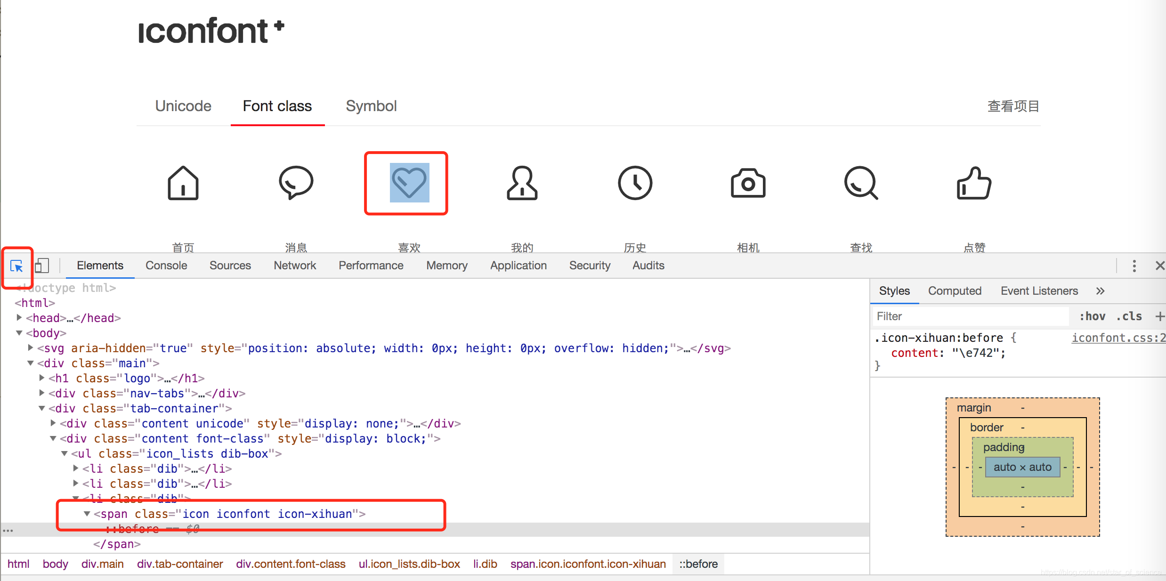
Task: Click the ::before breadcrumb
Action: [698, 564]
